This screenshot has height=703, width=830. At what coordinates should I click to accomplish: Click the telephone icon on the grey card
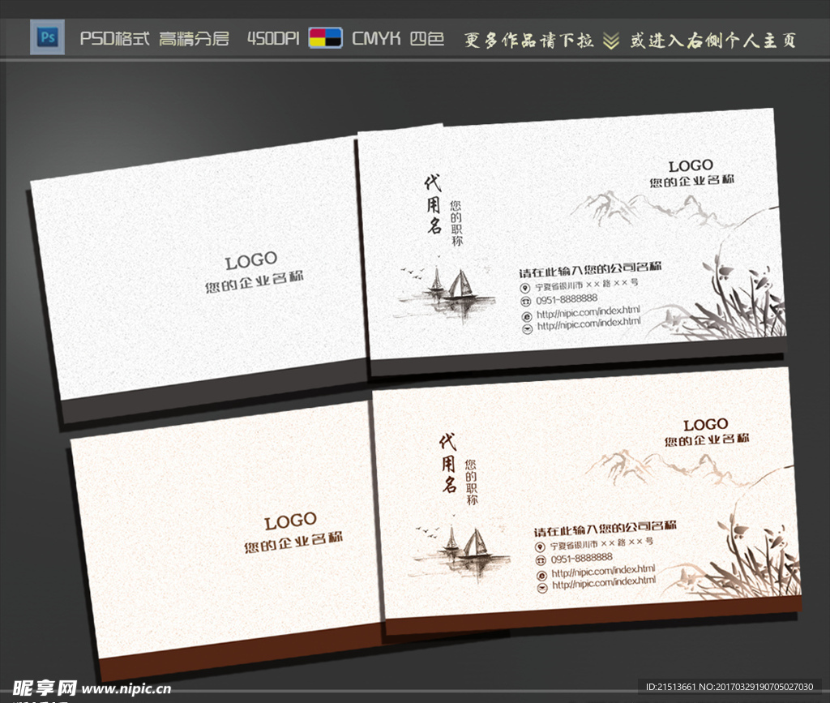pos(525,301)
